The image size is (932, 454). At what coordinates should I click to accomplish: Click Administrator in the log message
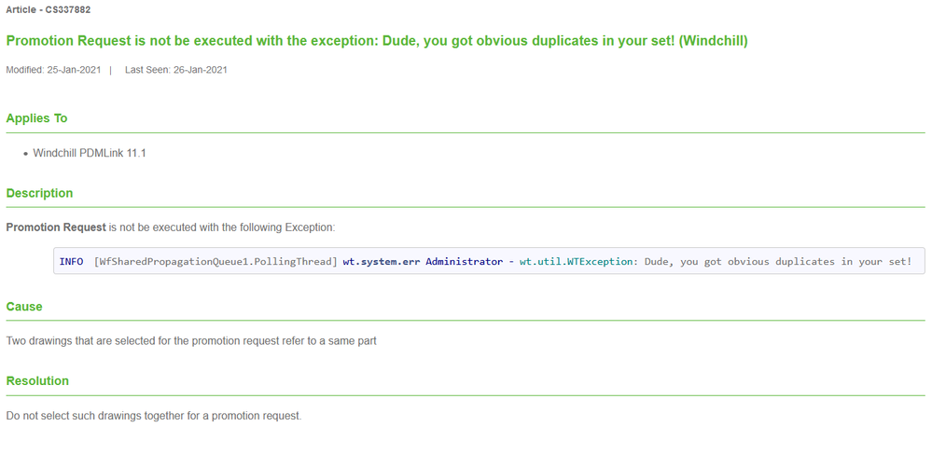click(x=464, y=262)
